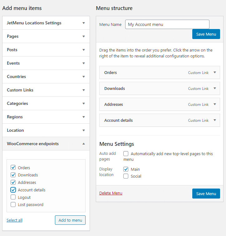Expand the Pages section
Viewport: 226px width, 236px height.
(46, 36)
